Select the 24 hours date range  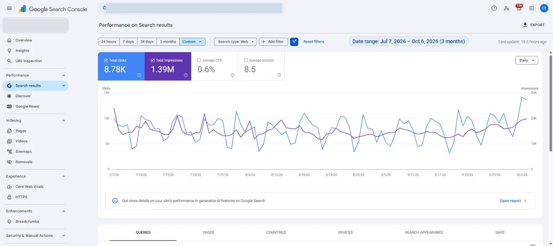[109, 42]
